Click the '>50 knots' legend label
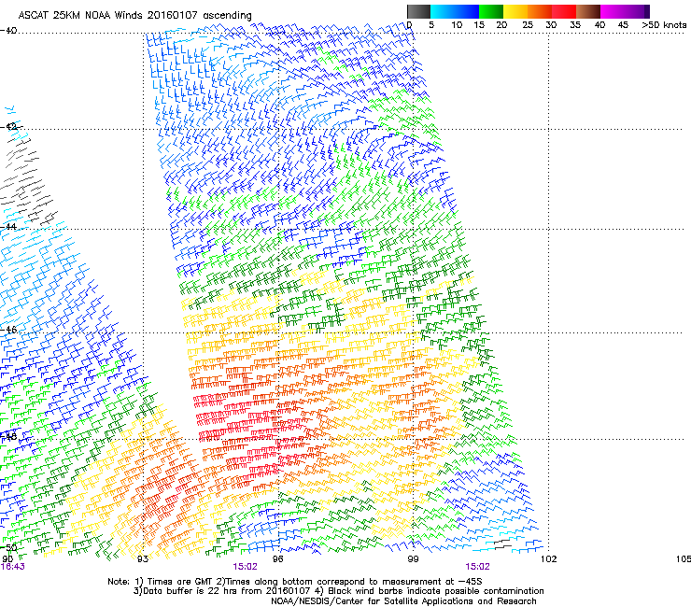This screenshot has height=607, width=691. [x=664, y=25]
